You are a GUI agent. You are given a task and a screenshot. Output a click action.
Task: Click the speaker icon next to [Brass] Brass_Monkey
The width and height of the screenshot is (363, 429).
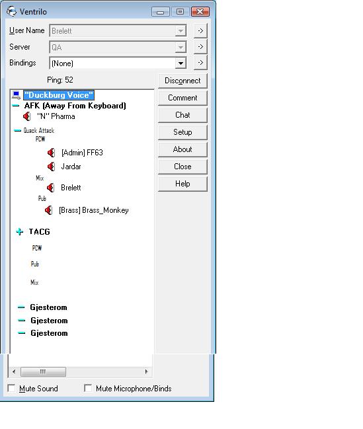point(48,210)
